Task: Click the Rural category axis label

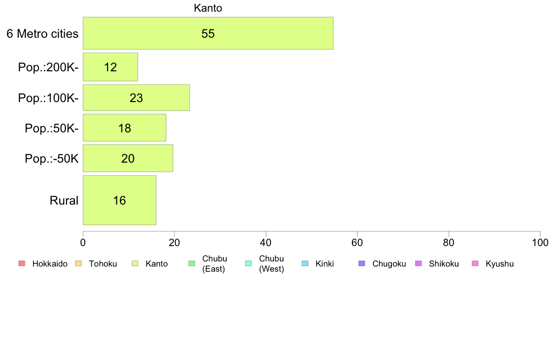Action: point(64,200)
